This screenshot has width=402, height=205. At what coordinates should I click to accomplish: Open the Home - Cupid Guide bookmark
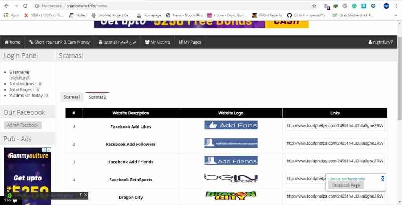click(227, 15)
